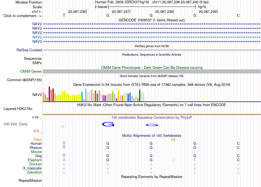Screen dimensions: 261x187
Task: Click the light blue NAV2 transcript label
Action: [37, 37]
